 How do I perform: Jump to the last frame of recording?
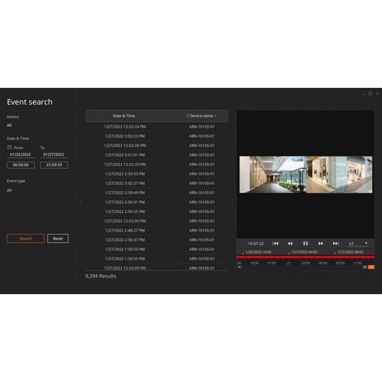336,243
